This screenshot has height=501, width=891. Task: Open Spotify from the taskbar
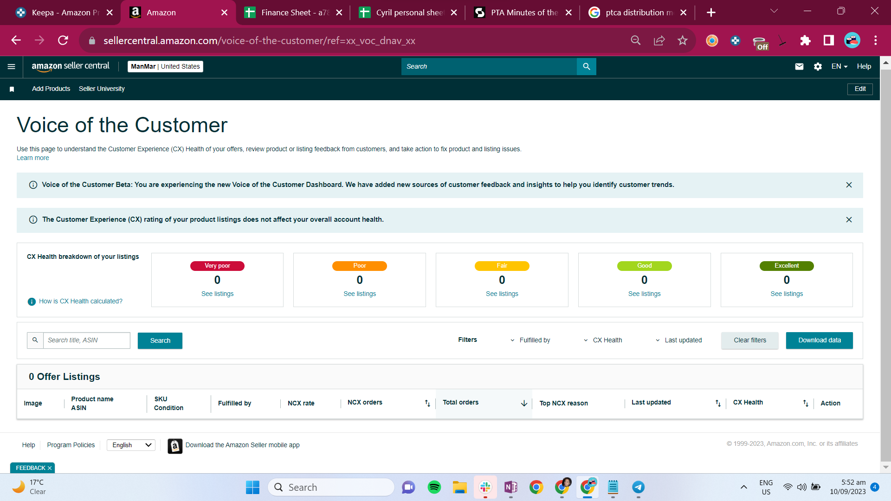click(434, 487)
